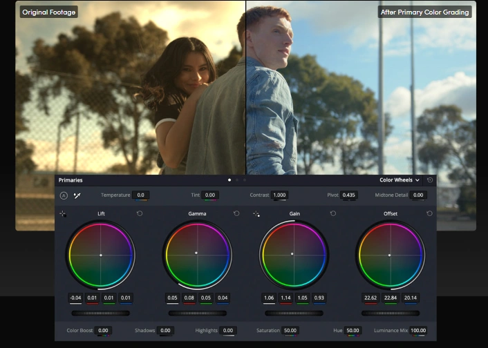The width and height of the screenshot is (488, 348).
Task: Click the Temperature label
Action: pos(115,195)
